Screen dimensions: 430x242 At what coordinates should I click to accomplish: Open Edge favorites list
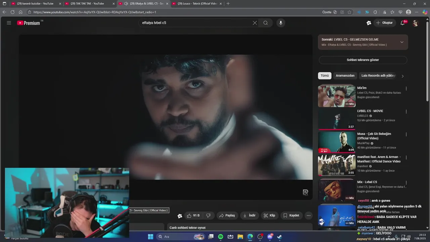tap(392, 12)
